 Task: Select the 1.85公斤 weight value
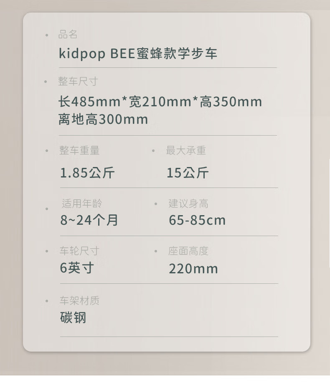click(x=87, y=173)
